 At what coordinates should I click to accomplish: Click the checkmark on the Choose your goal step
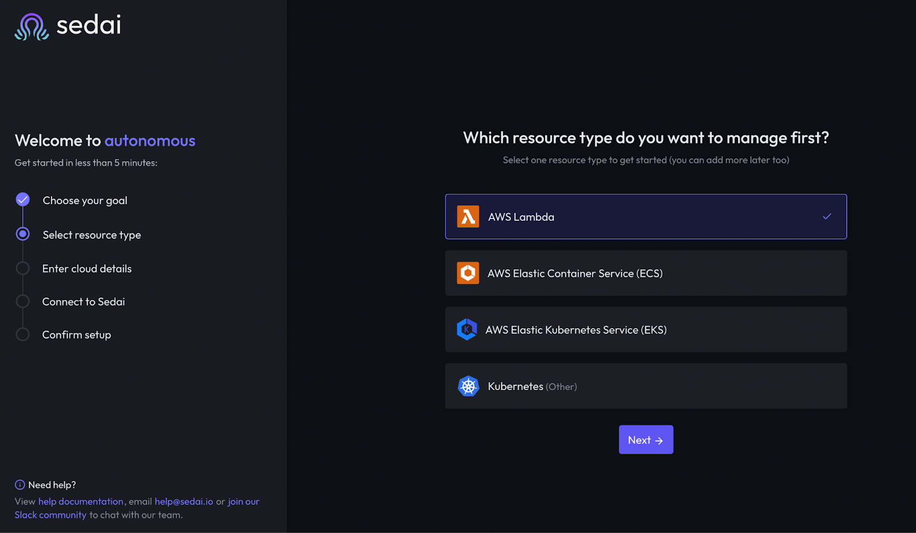coord(22,200)
